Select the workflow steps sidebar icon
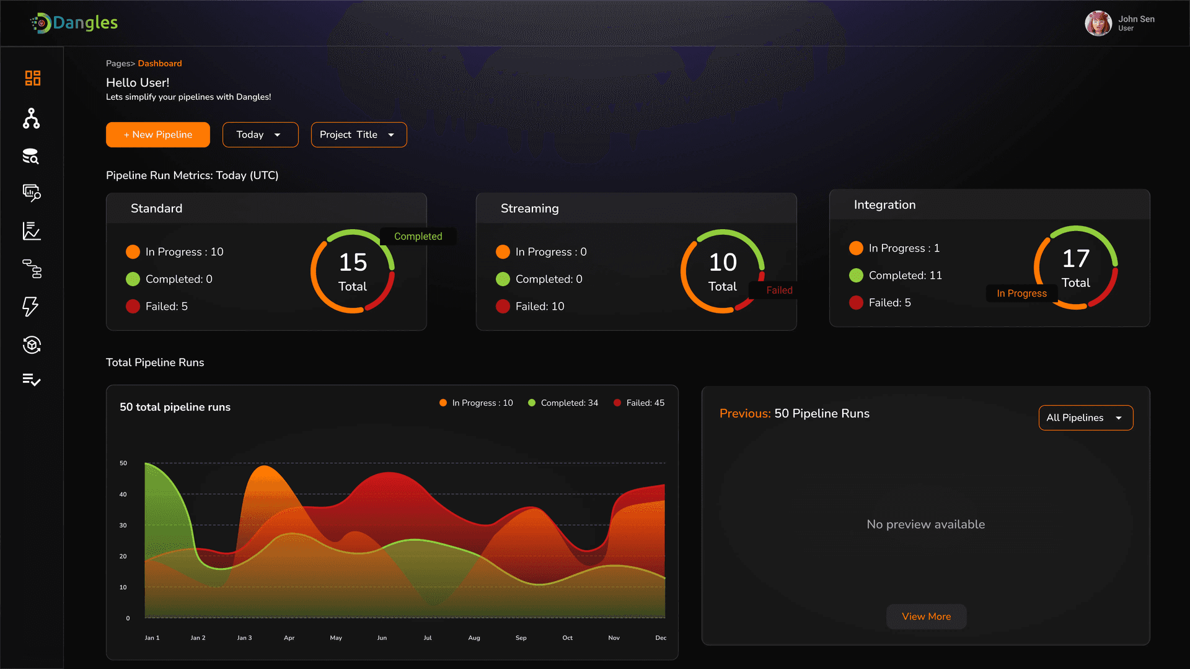The height and width of the screenshot is (669, 1190). [32, 269]
